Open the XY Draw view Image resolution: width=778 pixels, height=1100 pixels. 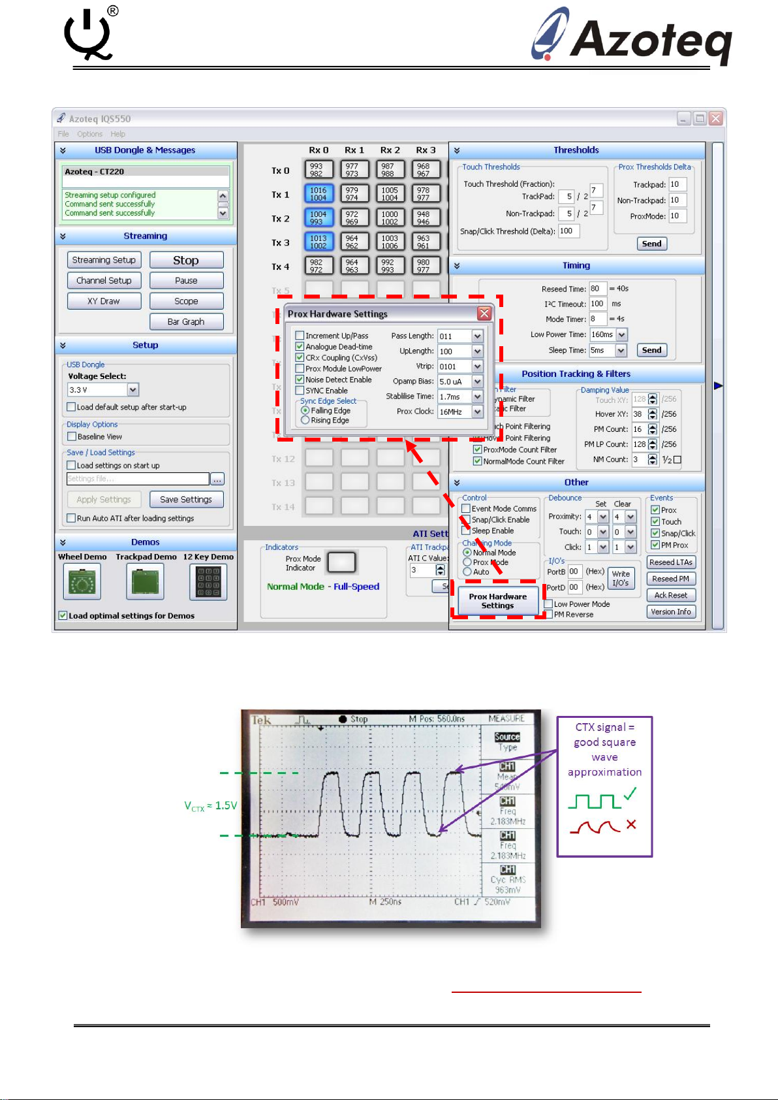[x=104, y=301]
